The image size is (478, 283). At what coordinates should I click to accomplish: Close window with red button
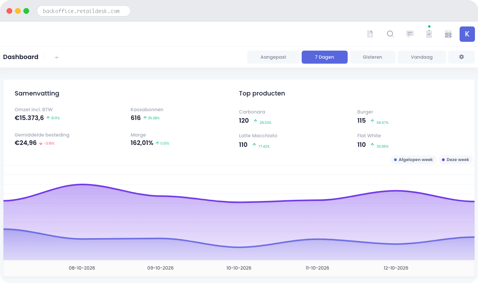(10, 11)
